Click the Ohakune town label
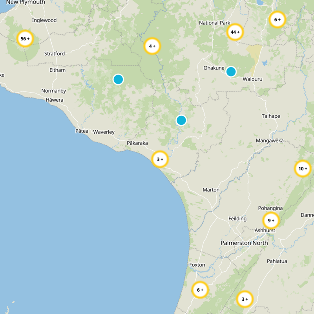 214,68
